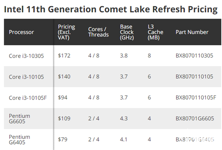Viewport: 222px width, 150px height.
Task: Click the $94 price cell
Action: pyautogui.click(x=63, y=98)
